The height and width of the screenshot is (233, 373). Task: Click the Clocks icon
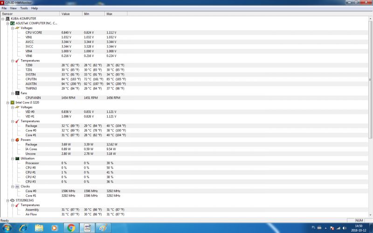coord(17,186)
